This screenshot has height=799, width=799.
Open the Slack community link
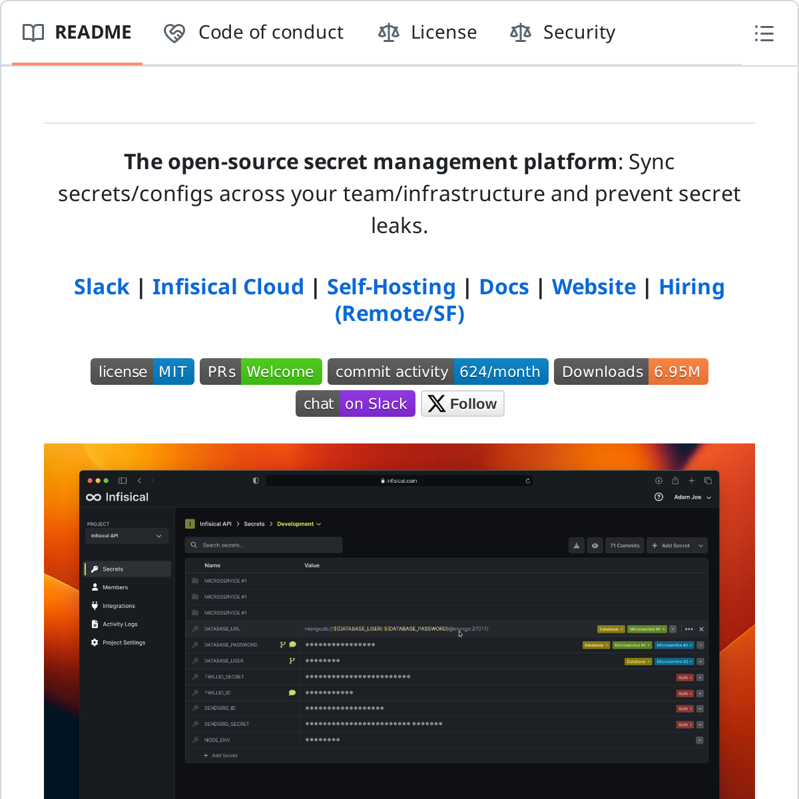coord(101,287)
